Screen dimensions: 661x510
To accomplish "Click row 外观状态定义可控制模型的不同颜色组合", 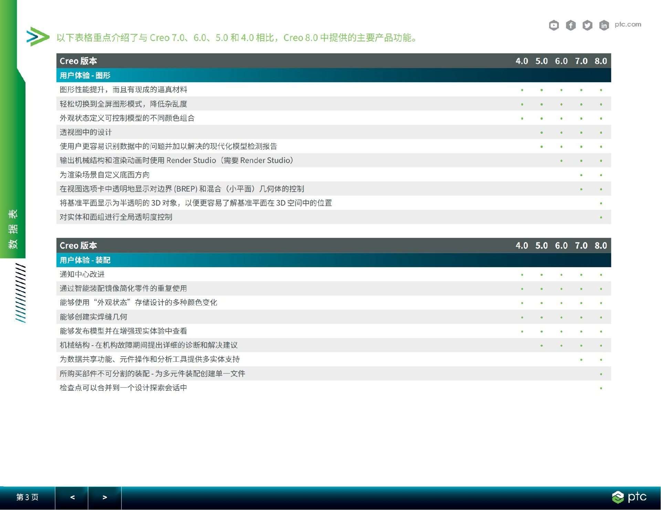I will (334, 118).
